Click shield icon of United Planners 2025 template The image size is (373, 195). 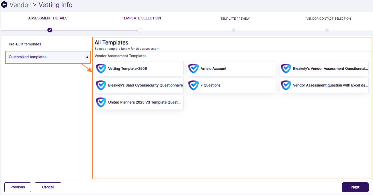101,102
